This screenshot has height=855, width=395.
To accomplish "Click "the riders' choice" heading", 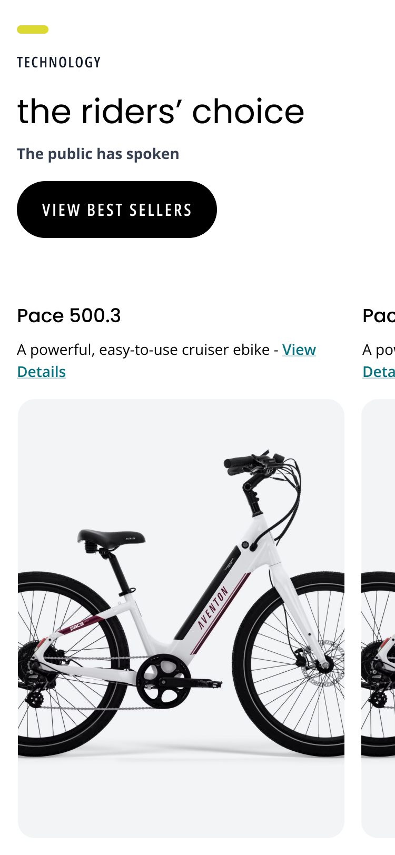I will tap(161, 112).
